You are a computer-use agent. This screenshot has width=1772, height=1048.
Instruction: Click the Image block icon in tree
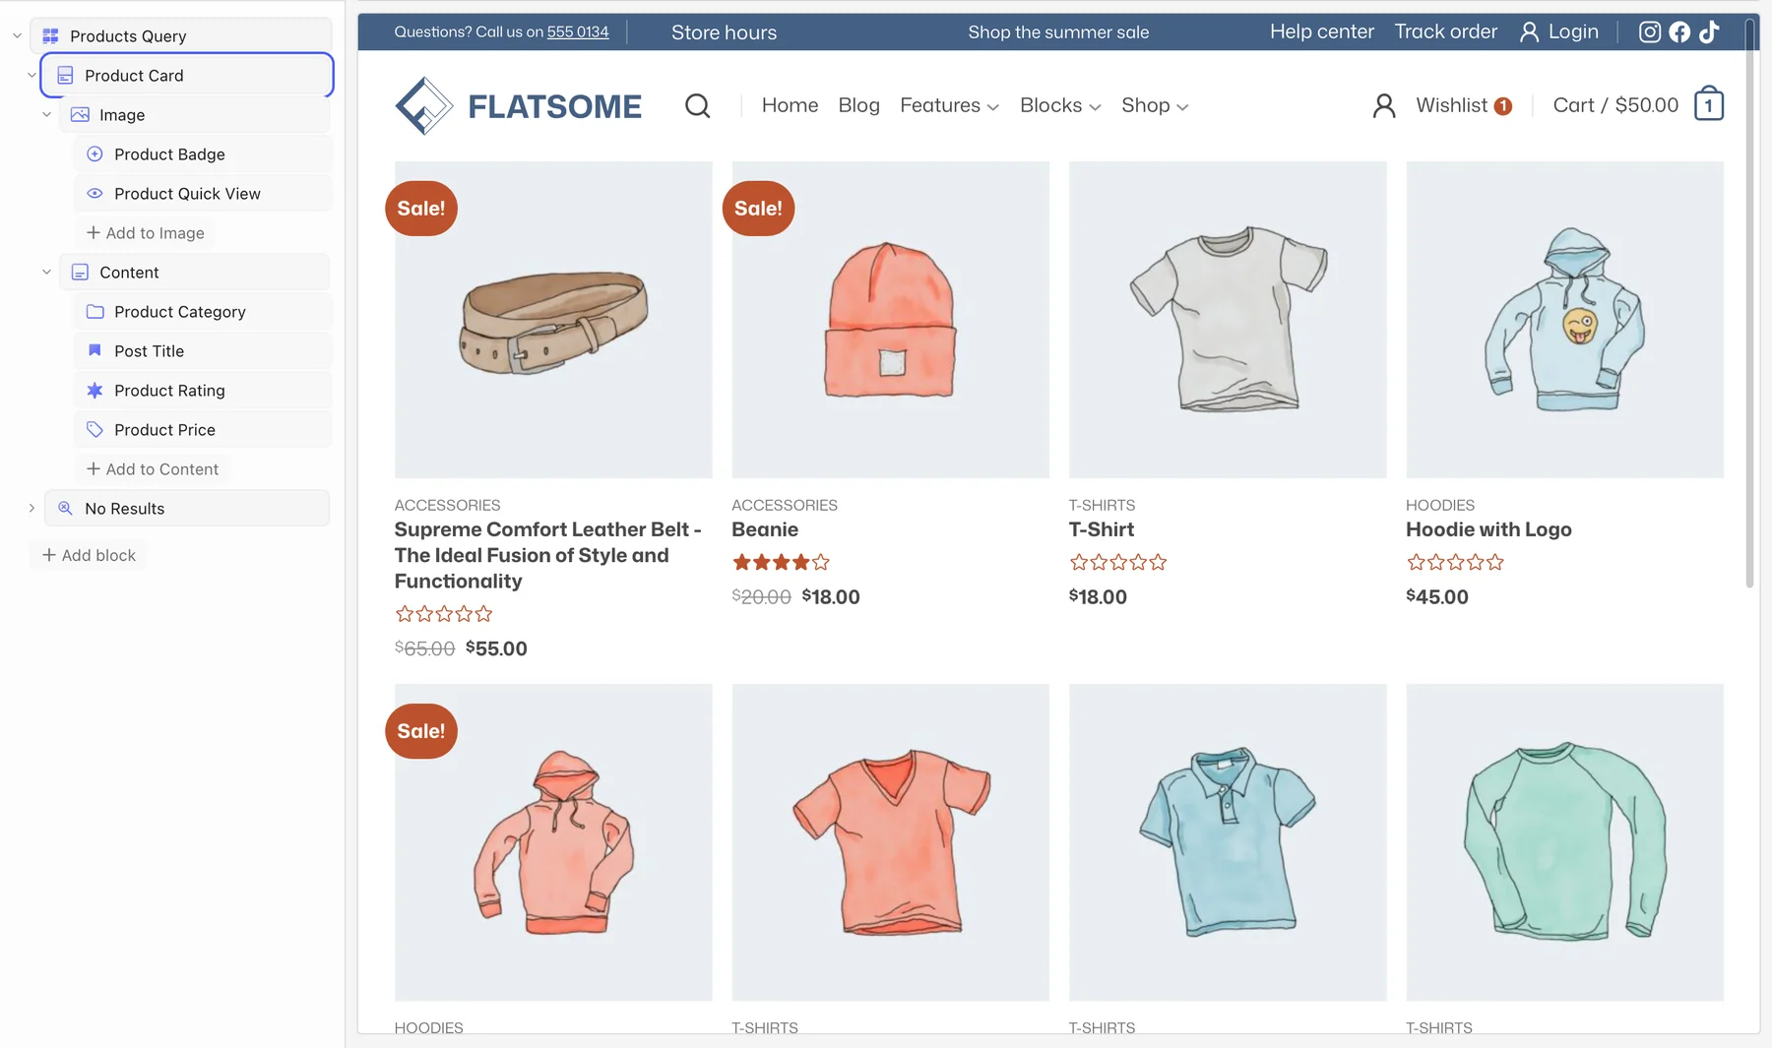point(80,114)
